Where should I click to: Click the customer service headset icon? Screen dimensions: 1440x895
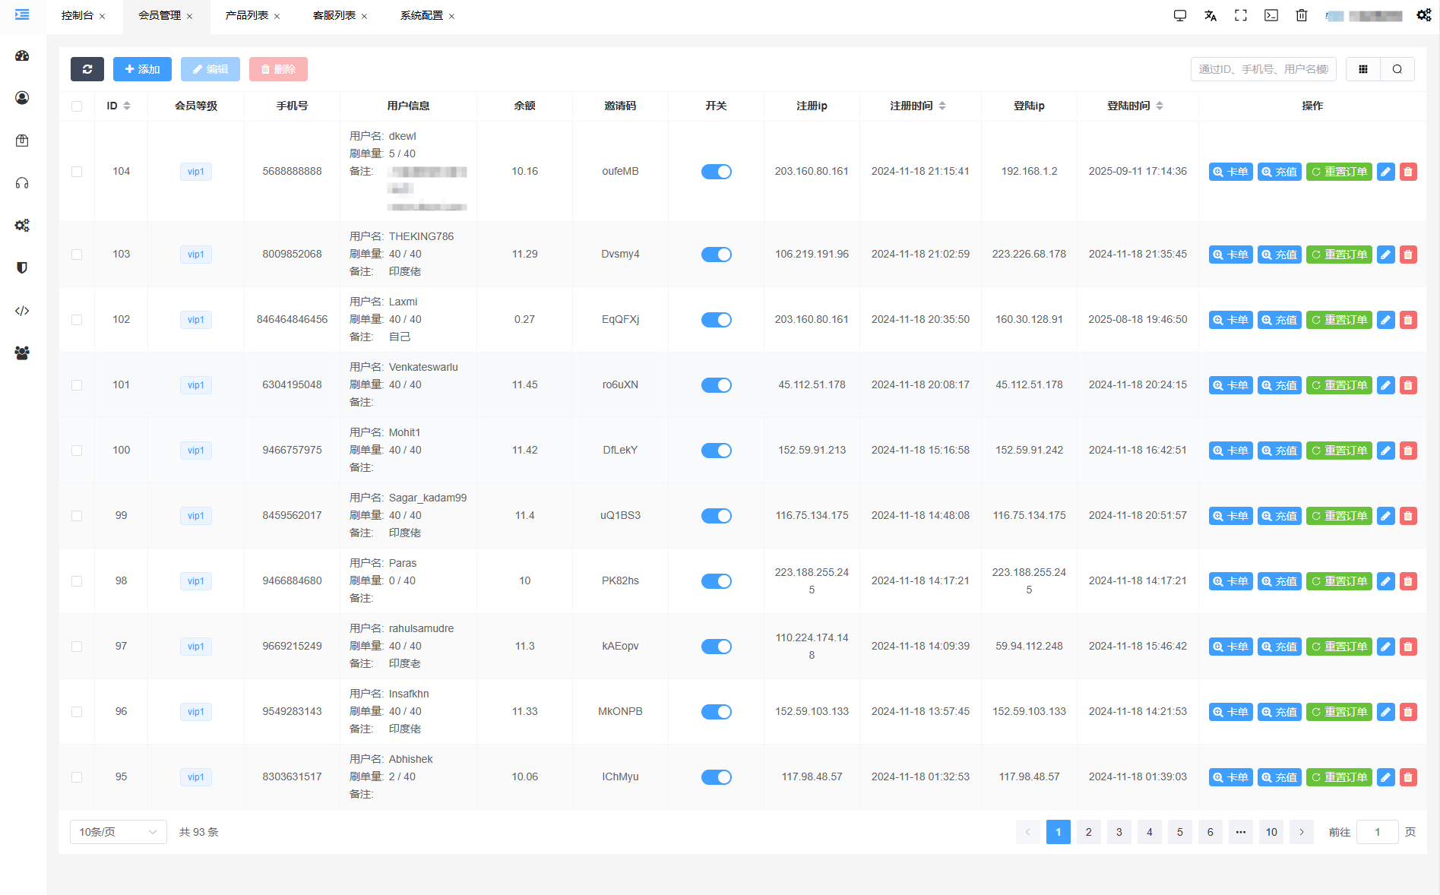pyautogui.click(x=22, y=182)
